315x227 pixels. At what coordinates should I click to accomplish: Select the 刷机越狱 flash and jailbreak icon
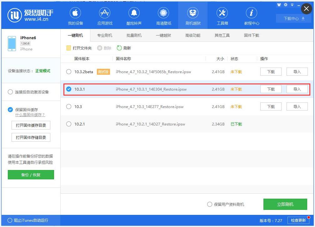click(x=193, y=15)
